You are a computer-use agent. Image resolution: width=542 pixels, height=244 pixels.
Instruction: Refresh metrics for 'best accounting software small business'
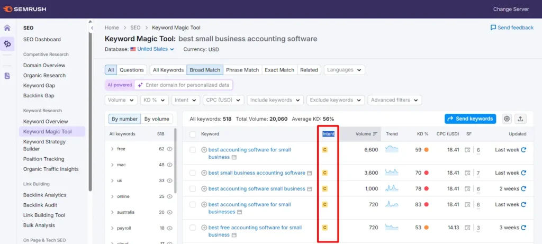pyautogui.click(x=523, y=189)
